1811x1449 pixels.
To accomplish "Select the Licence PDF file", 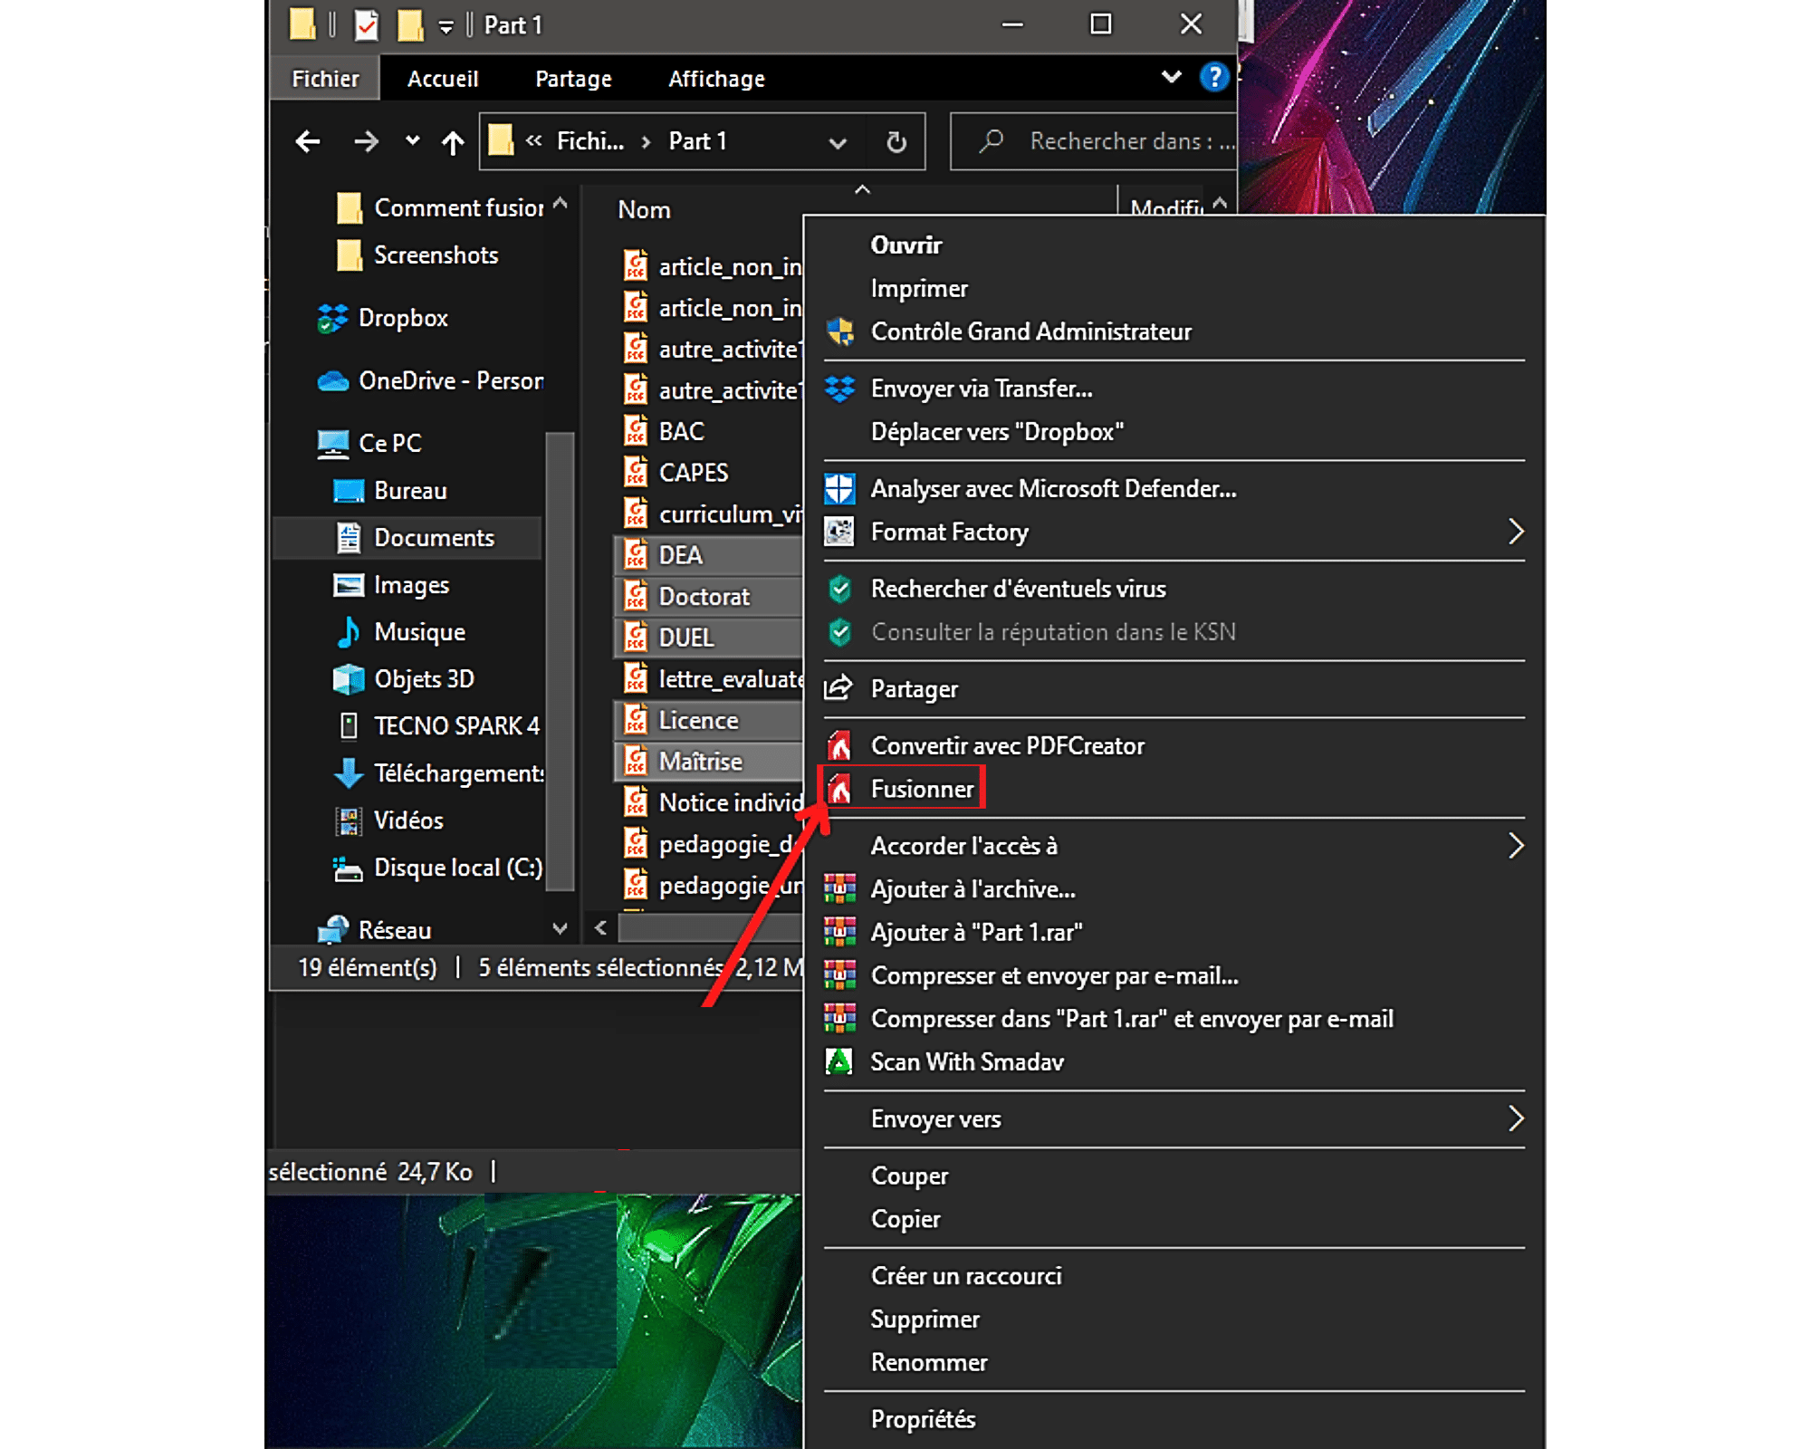I will tap(709, 721).
